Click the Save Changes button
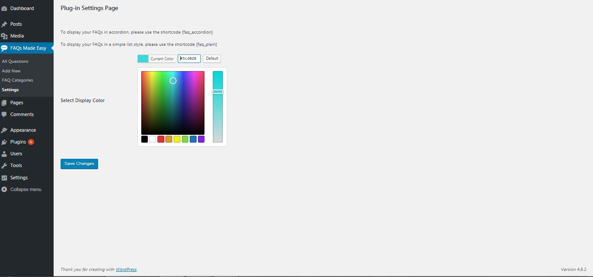 79,164
